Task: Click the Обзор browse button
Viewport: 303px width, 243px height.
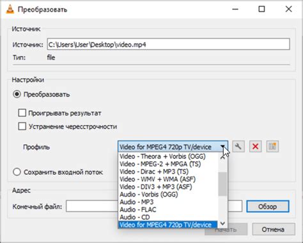Action: [268, 207]
